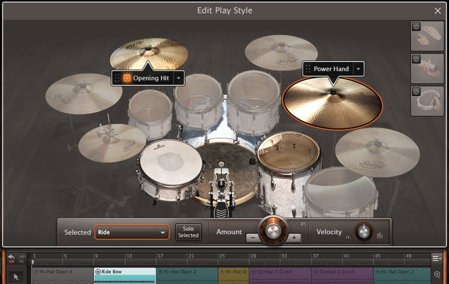Screen dimensions: 449x284
Task: Click the Power Hand label
Action: (x=331, y=69)
